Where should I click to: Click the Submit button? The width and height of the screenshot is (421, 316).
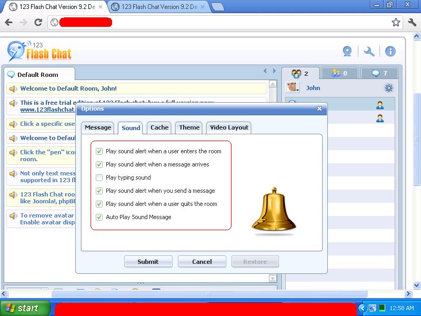pyautogui.click(x=148, y=261)
